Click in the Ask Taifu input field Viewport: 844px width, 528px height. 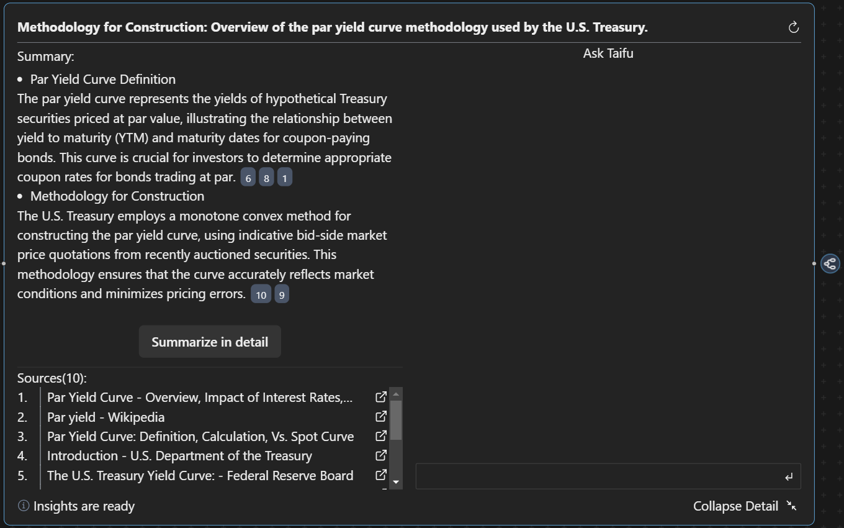(596, 476)
